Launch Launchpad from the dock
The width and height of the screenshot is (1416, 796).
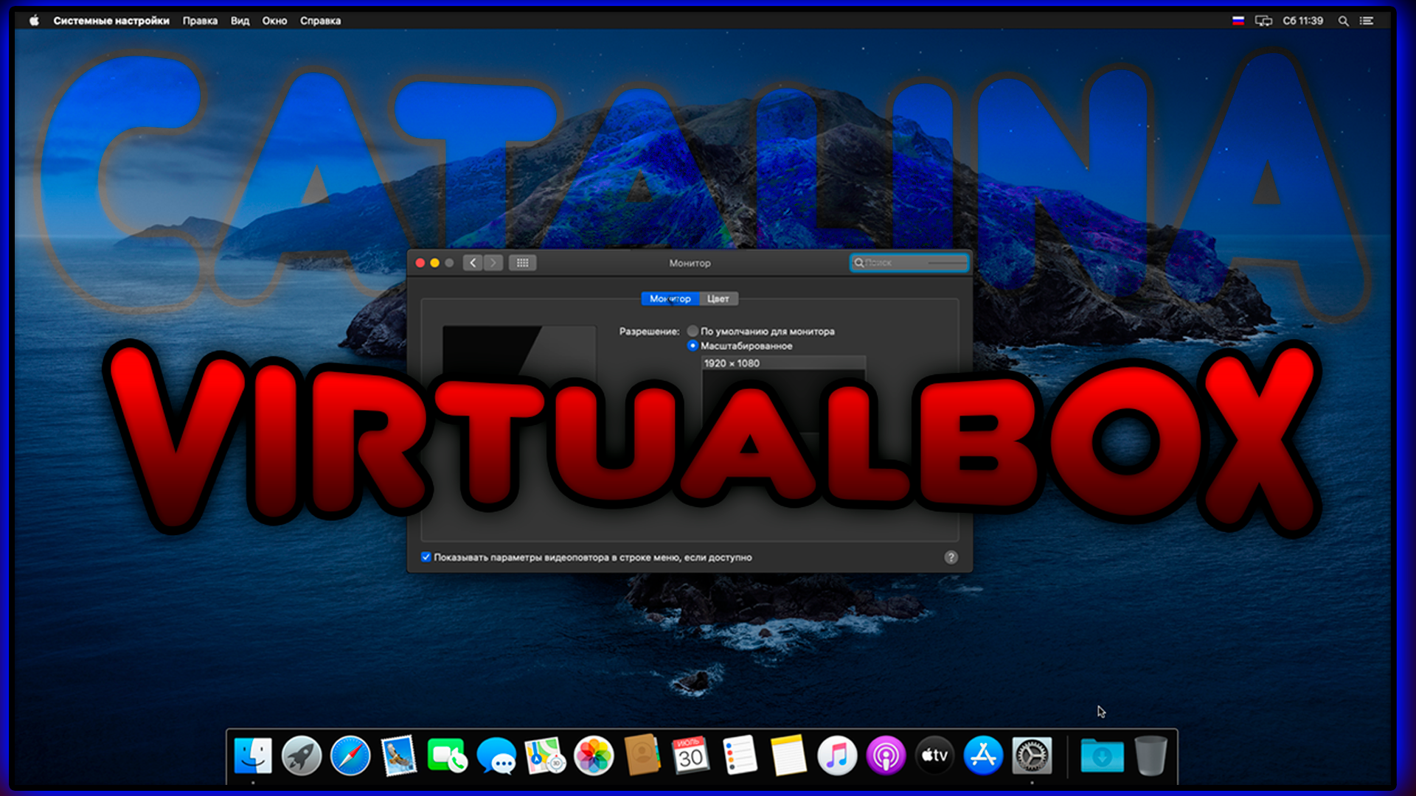coord(302,755)
